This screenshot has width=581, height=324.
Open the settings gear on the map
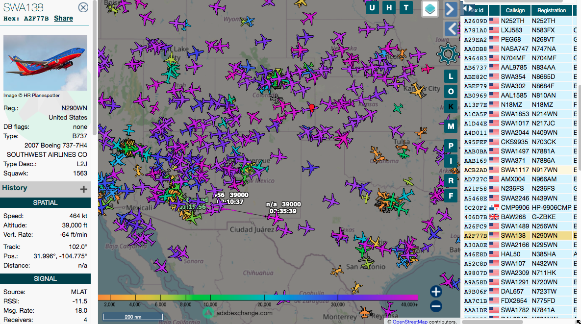point(448,54)
